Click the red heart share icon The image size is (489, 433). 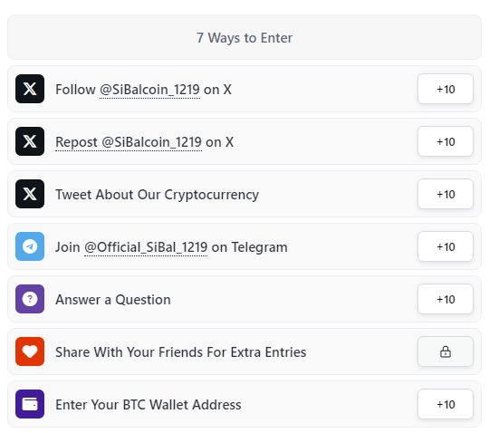click(30, 351)
